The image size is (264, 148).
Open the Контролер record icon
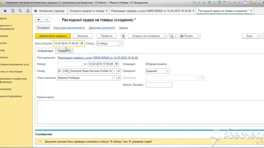(203, 78)
